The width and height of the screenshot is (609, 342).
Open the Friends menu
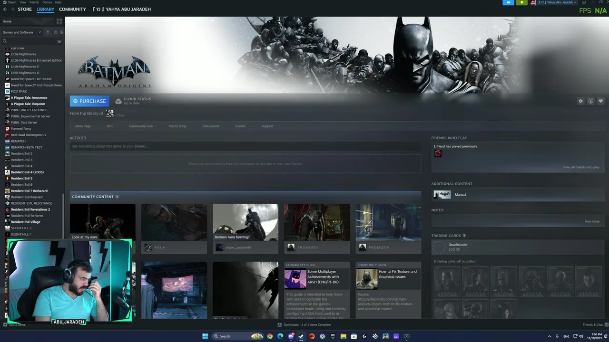(34, 2)
